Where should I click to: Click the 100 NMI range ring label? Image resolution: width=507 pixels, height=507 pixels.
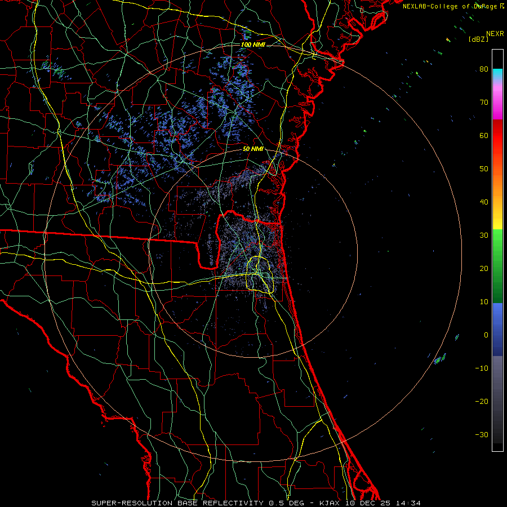(253, 45)
